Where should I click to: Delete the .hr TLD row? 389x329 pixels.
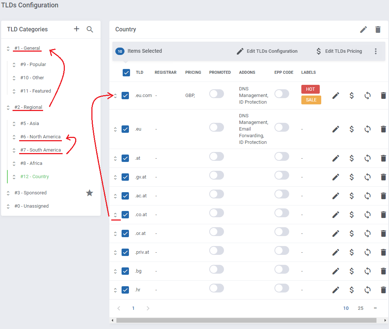point(383,290)
